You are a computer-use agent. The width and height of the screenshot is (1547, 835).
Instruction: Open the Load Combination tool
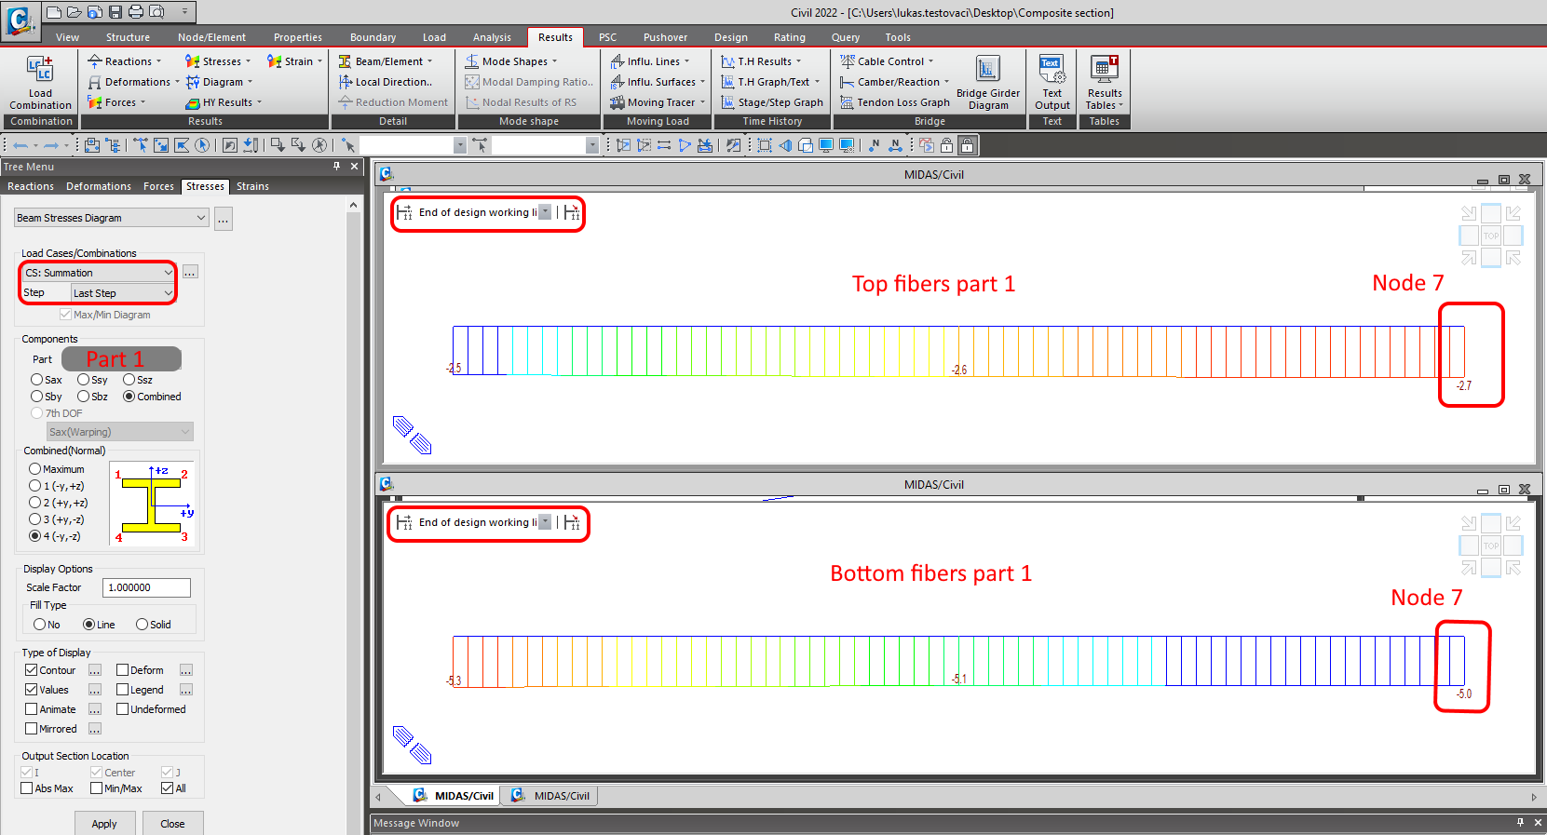40,82
